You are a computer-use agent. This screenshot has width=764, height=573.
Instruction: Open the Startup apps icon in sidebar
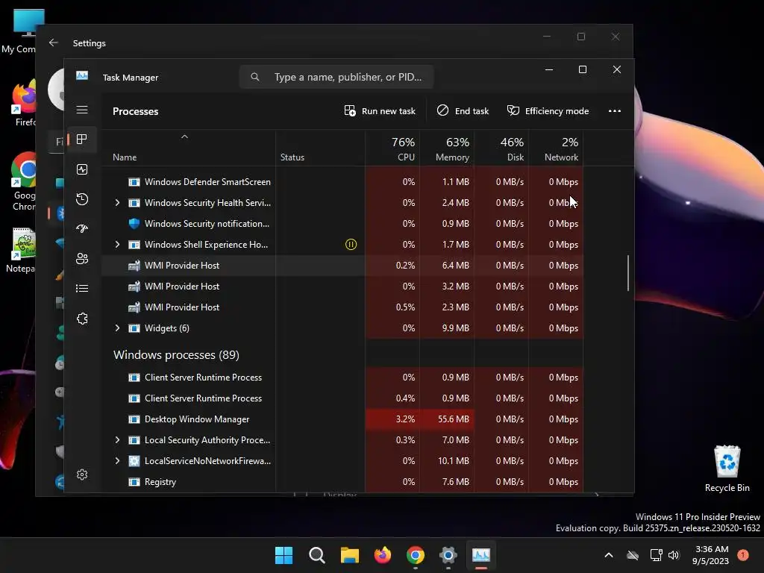tap(82, 228)
